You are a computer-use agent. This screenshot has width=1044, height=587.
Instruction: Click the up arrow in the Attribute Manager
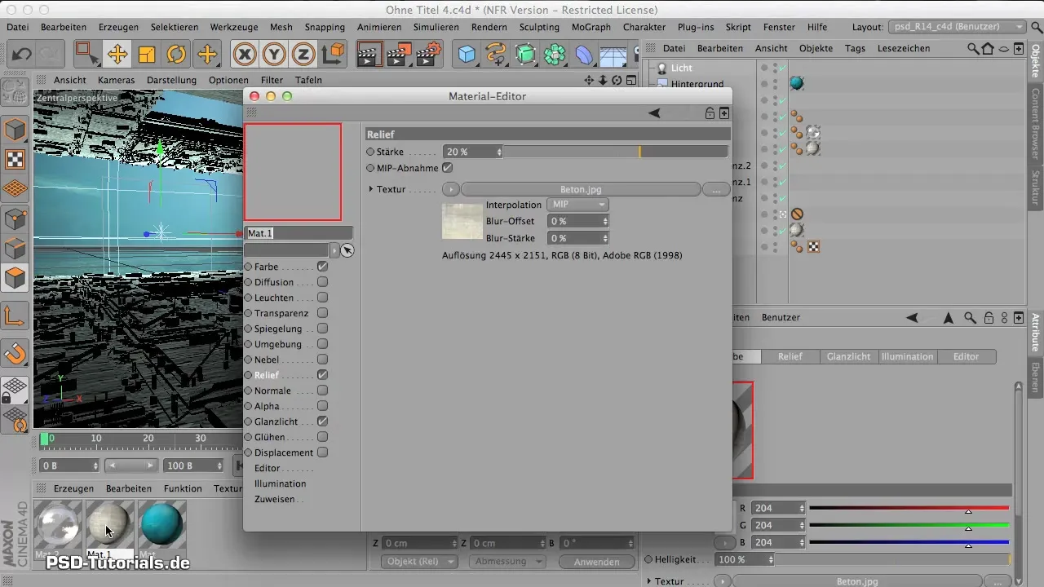(949, 317)
